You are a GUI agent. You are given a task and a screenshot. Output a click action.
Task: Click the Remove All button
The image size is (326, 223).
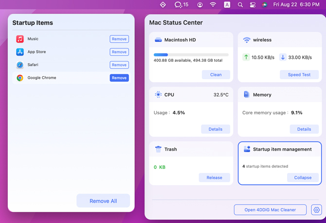[103, 201]
